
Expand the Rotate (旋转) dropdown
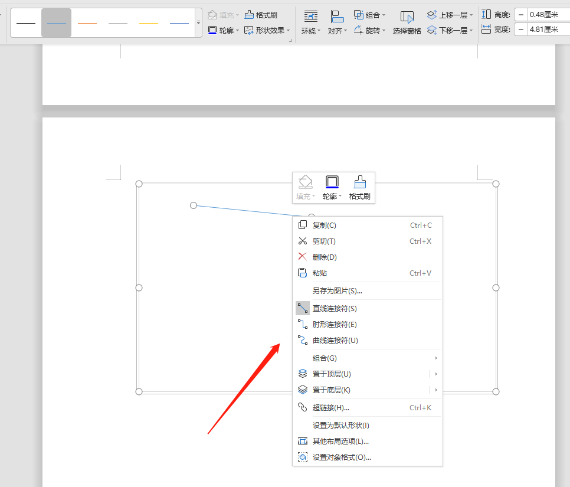pyautogui.click(x=370, y=30)
